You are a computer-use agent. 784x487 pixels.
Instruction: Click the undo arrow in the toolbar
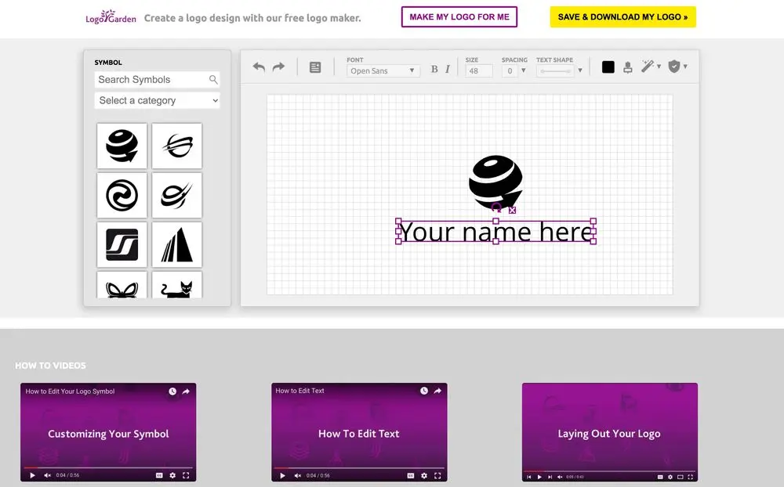(x=259, y=67)
